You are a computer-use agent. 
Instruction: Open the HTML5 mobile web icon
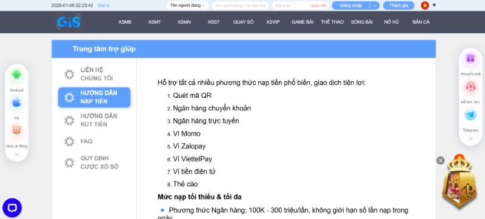point(17,130)
